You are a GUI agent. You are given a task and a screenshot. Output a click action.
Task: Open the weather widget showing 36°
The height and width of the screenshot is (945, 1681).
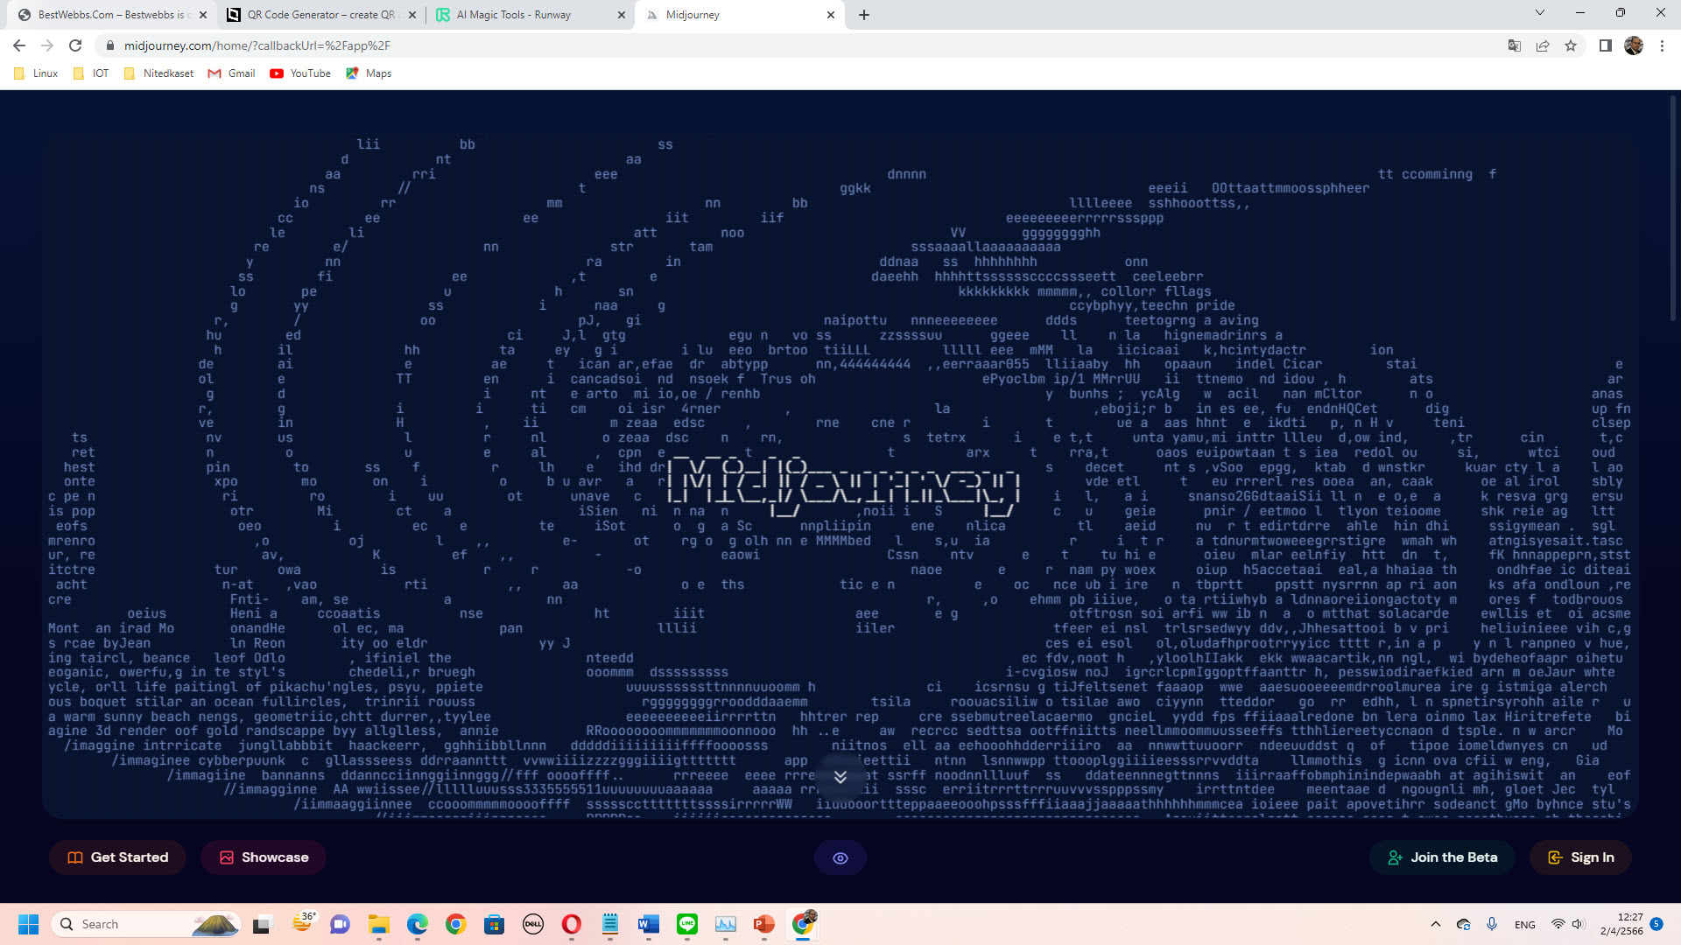pos(303,922)
